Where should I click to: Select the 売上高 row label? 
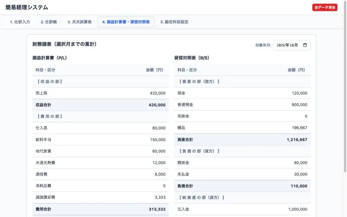(41, 93)
